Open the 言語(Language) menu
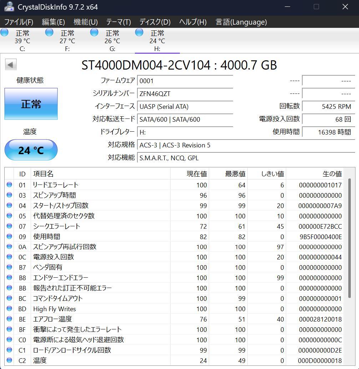Screen dimensions: 359x369 click(x=241, y=22)
